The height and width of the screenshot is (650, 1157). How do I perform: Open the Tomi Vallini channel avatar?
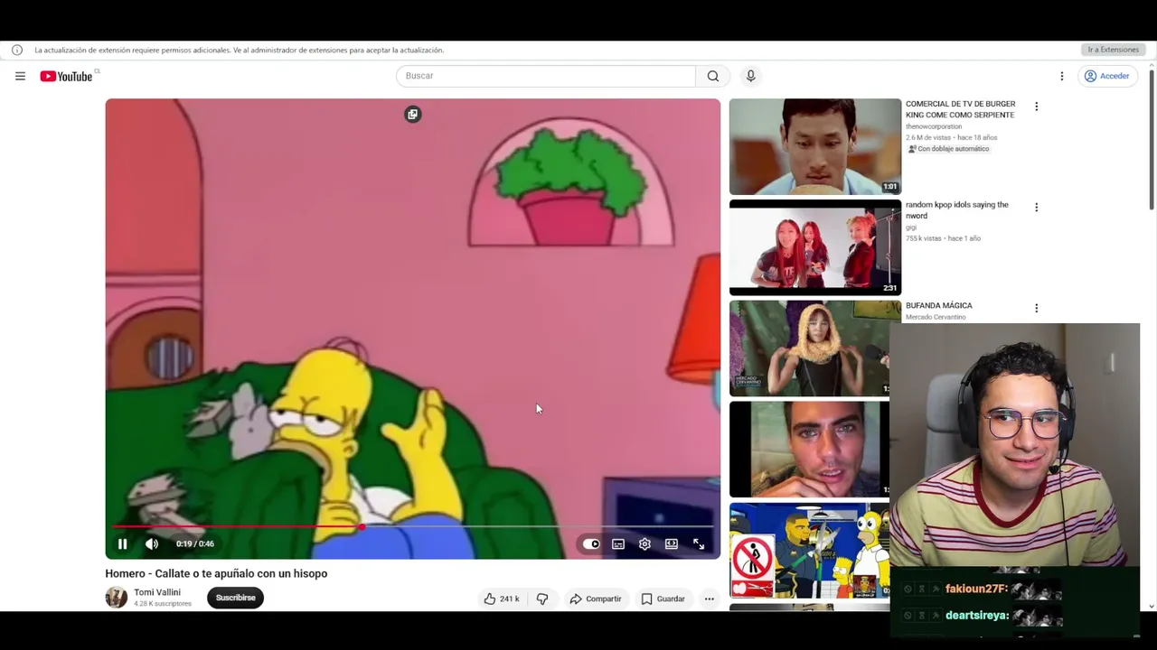click(x=117, y=598)
